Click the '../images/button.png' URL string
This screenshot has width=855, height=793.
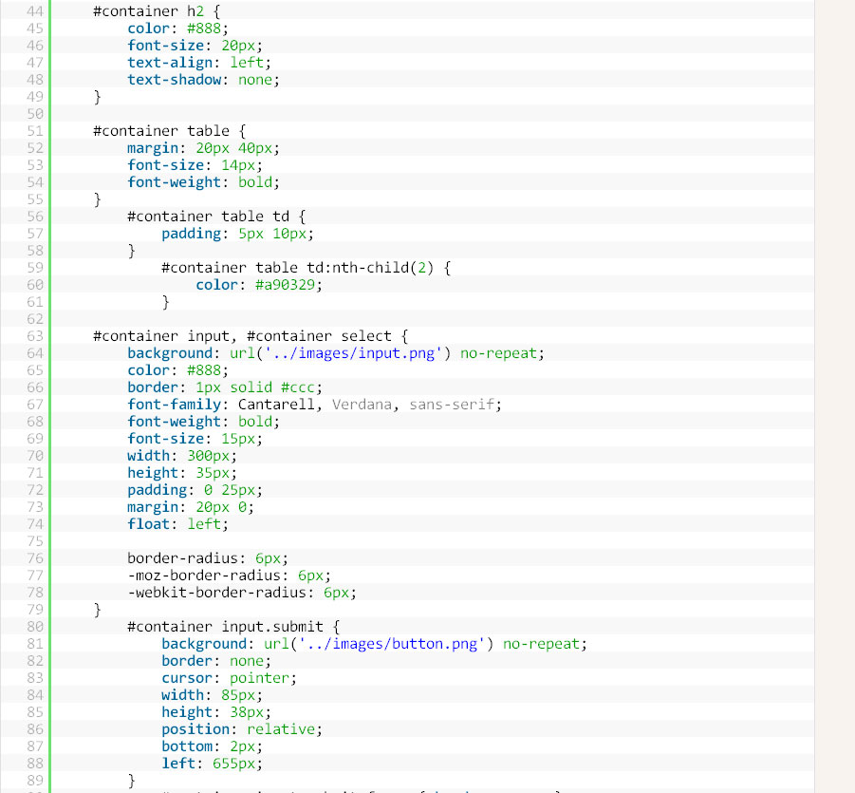pos(392,644)
